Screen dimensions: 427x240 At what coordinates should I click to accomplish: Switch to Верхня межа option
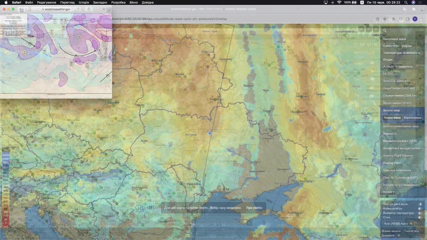click(x=413, y=118)
